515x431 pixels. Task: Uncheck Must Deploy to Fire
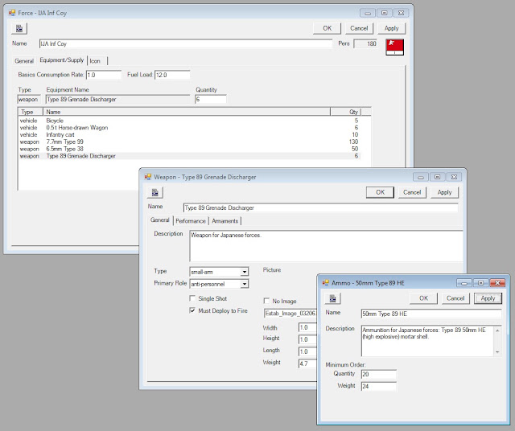(192, 310)
